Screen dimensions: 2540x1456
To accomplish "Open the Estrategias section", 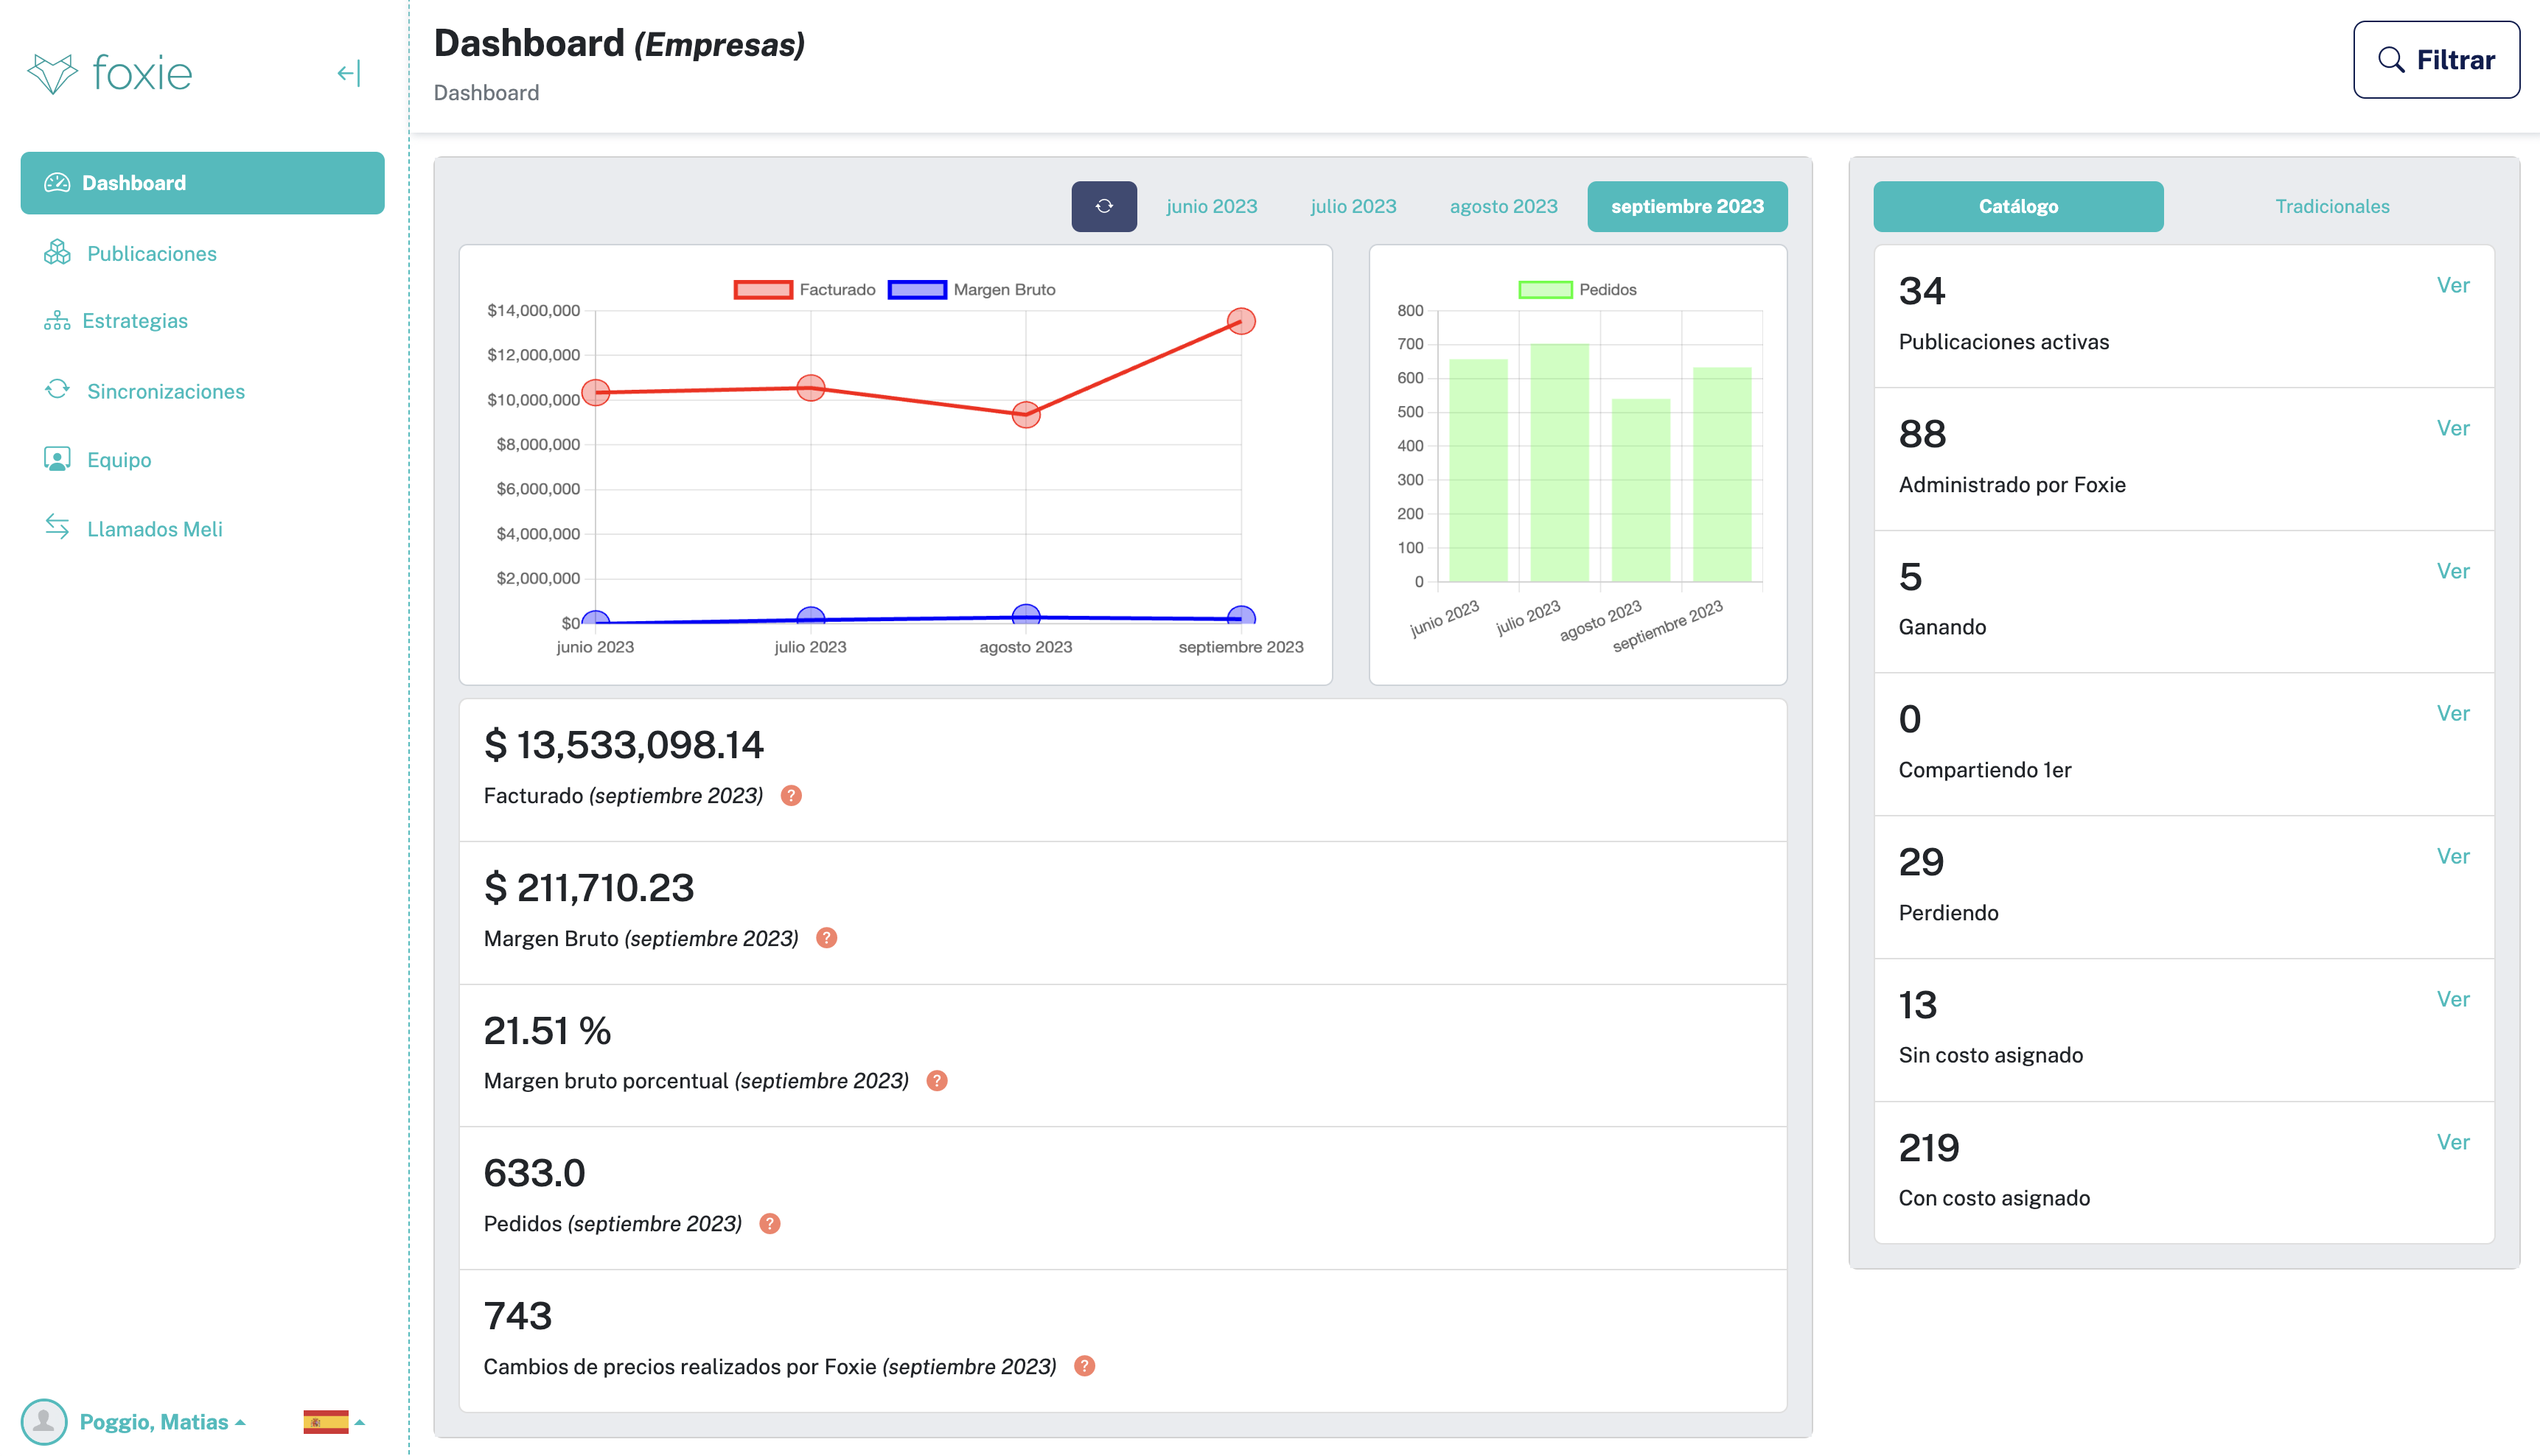I will 135,320.
